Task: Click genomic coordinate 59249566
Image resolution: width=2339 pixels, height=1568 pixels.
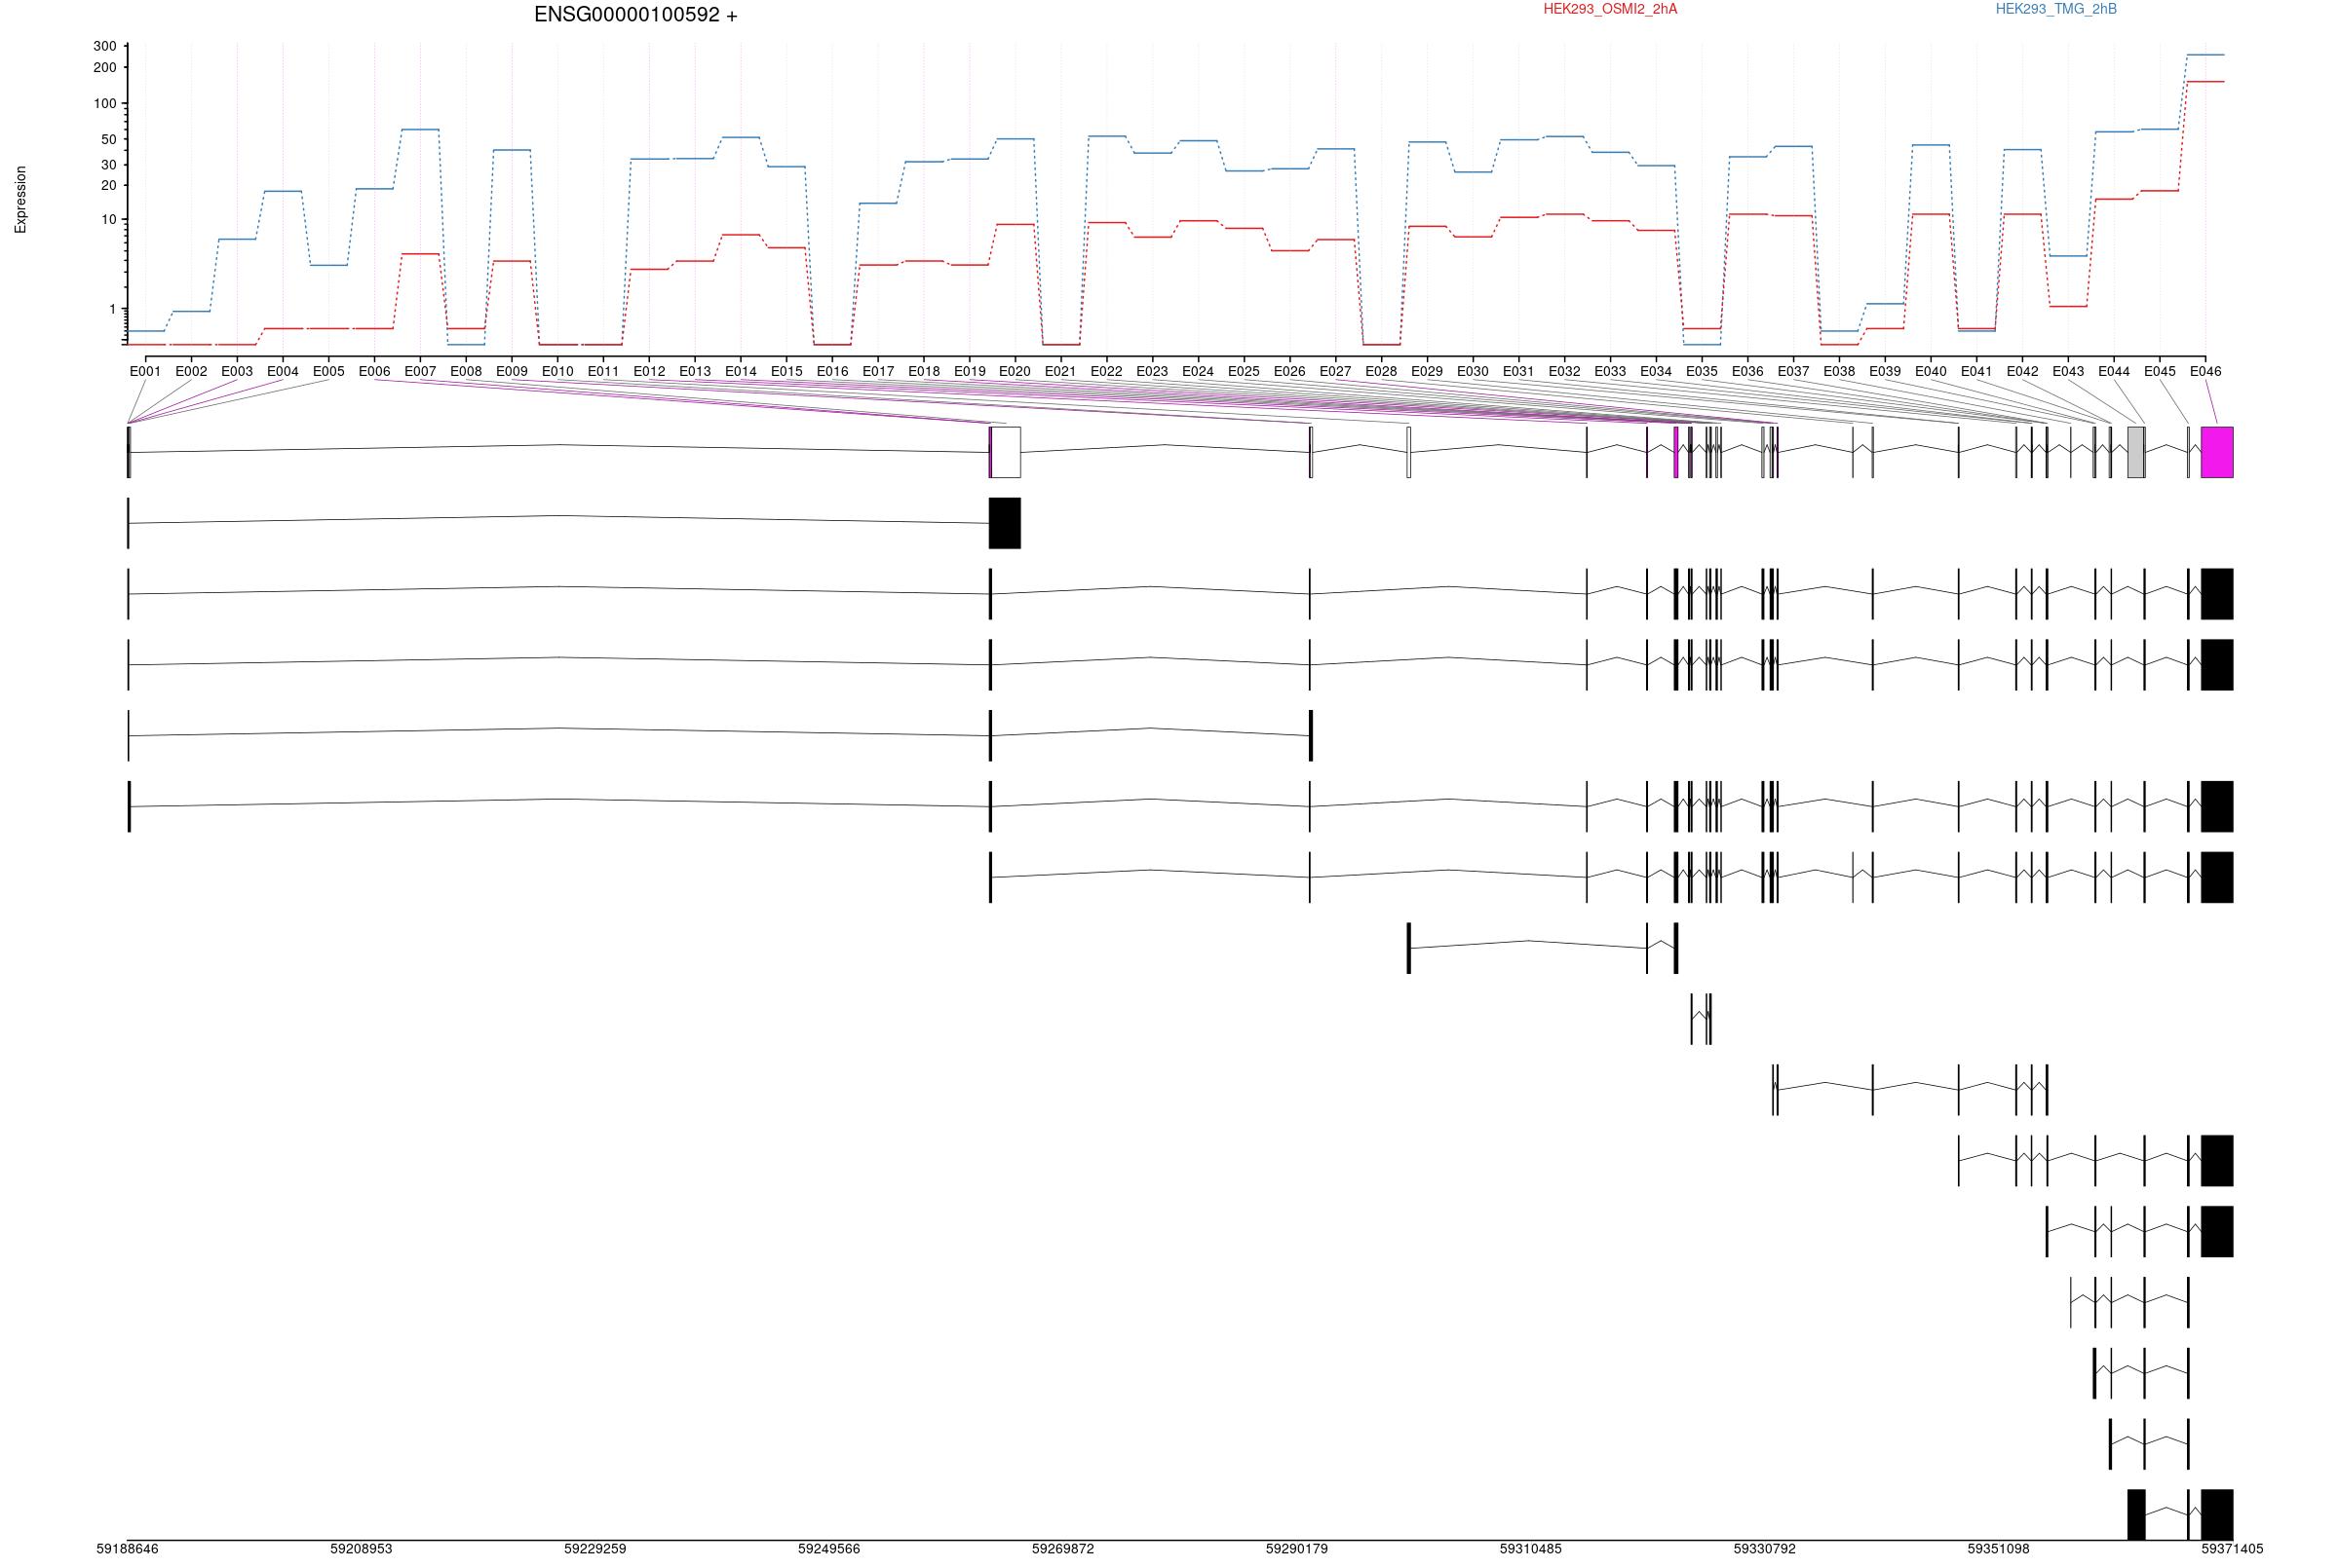Action: coord(829,1549)
